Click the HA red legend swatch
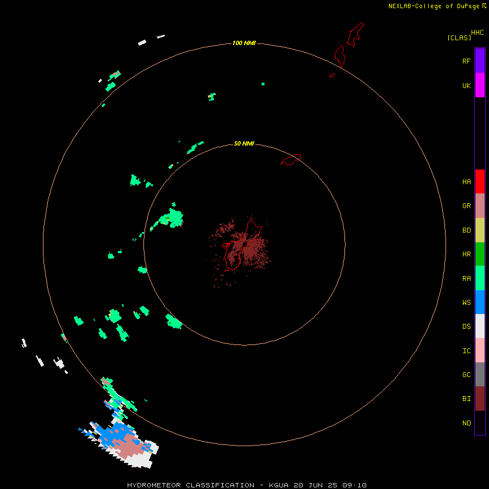Image resolution: width=489 pixels, height=489 pixels. (480, 181)
